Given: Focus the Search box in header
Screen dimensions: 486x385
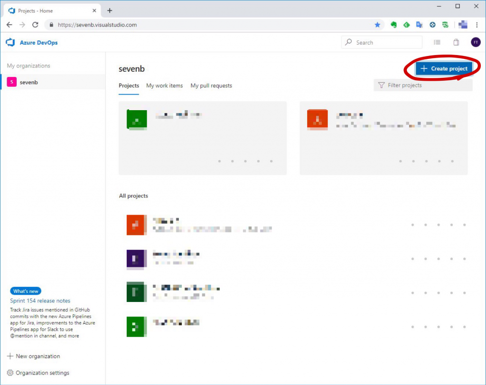Looking at the screenshot, I should 382,42.
